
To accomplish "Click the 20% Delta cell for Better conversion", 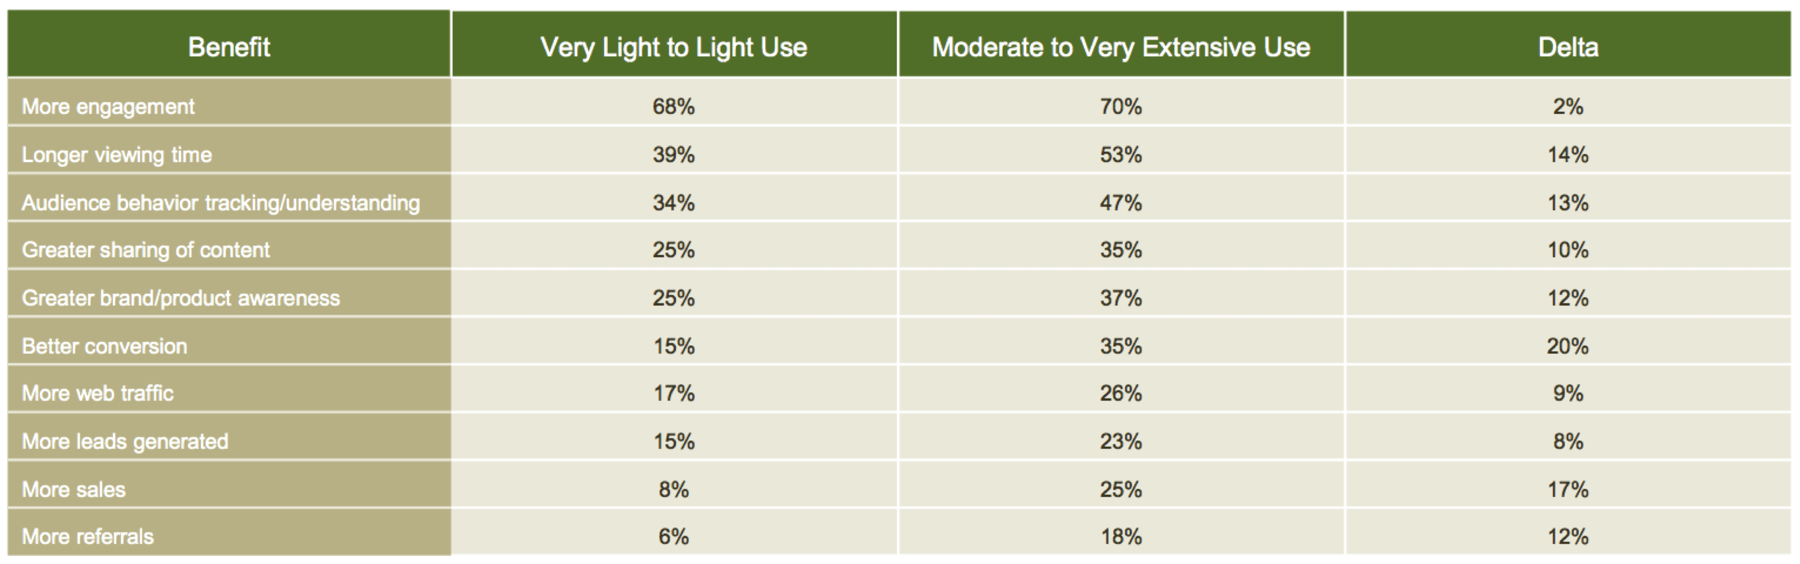I will point(1568,346).
